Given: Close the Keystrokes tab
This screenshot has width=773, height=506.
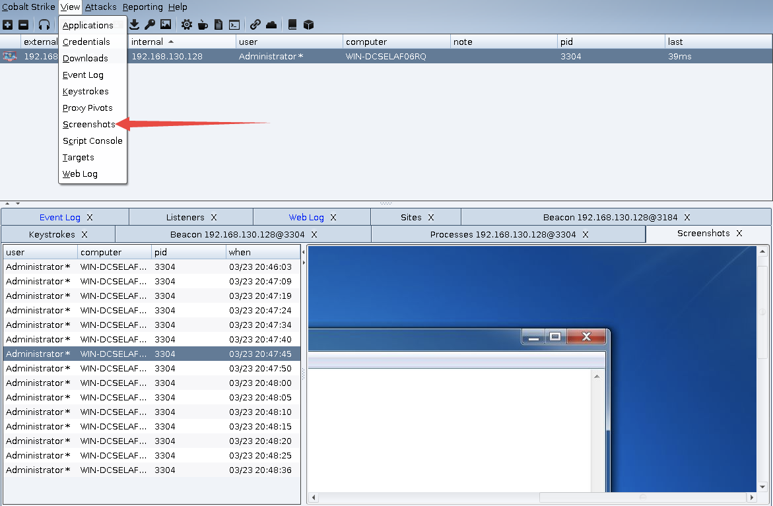Looking at the screenshot, I should coord(84,234).
